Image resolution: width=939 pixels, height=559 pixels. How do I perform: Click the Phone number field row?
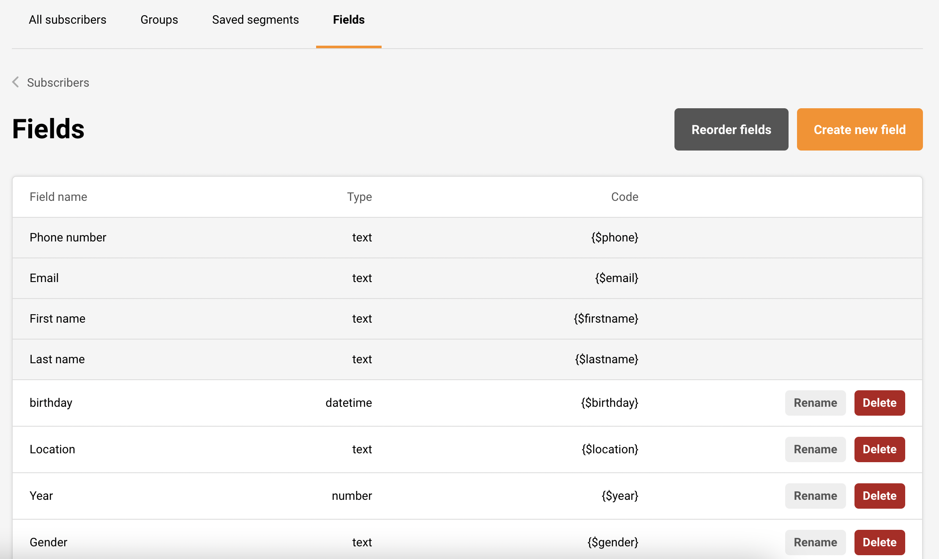point(68,237)
